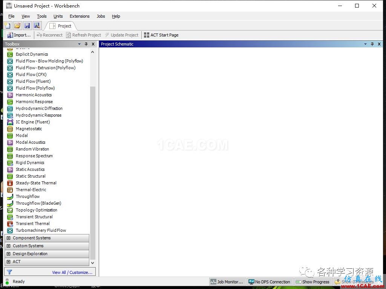Click the Rigid Dynamics icon
386x289 pixels.
click(x=10, y=163)
